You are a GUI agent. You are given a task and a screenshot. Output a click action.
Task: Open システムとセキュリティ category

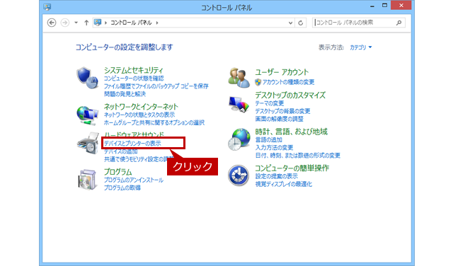click(x=134, y=70)
